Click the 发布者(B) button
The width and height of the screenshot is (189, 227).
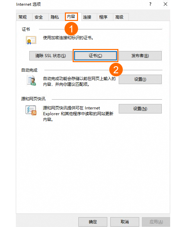(140, 56)
